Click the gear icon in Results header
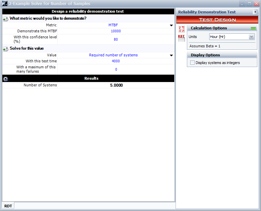The width and height of the screenshot is (261, 211). pos(5,79)
